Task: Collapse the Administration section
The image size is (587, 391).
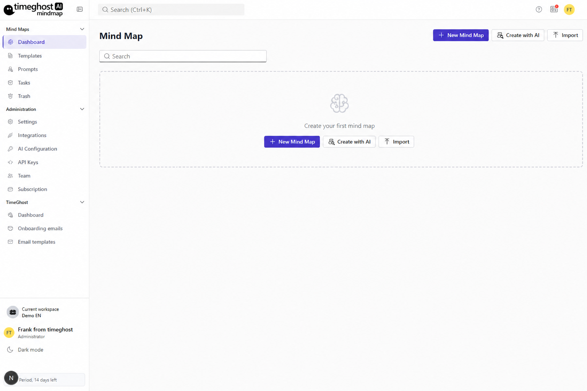Action: coord(82,109)
